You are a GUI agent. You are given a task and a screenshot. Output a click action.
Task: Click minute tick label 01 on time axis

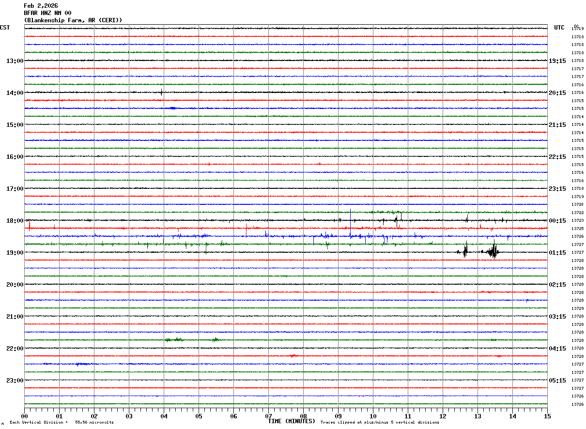point(59,416)
